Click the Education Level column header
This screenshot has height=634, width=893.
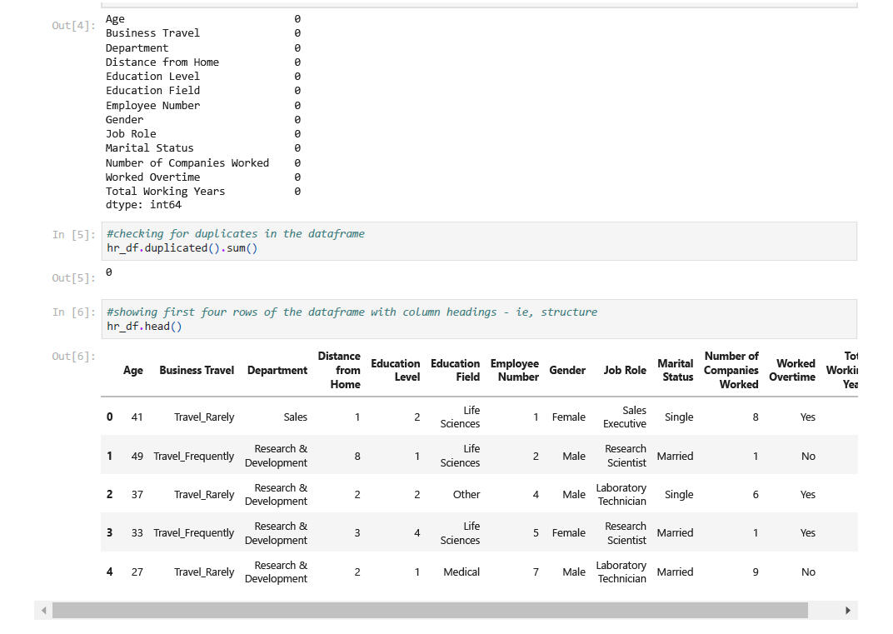(x=395, y=370)
